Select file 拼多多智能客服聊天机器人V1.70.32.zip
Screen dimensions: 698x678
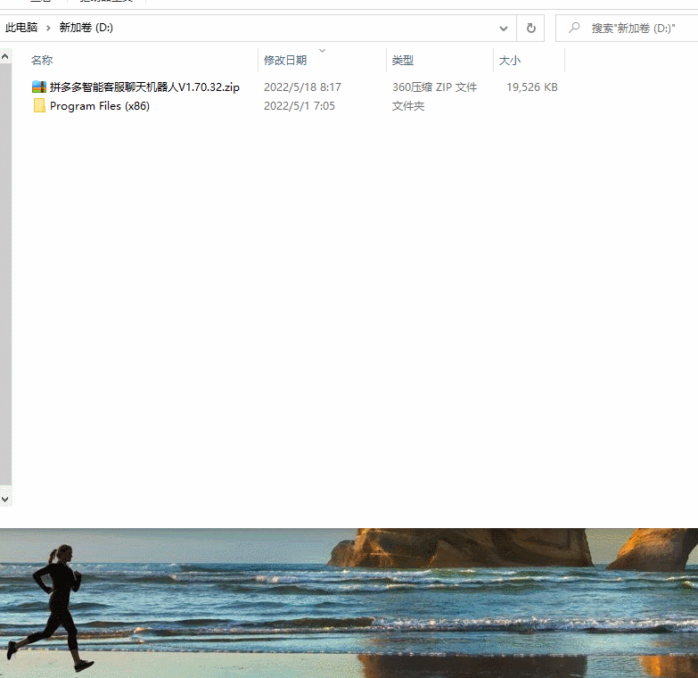(x=144, y=87)
